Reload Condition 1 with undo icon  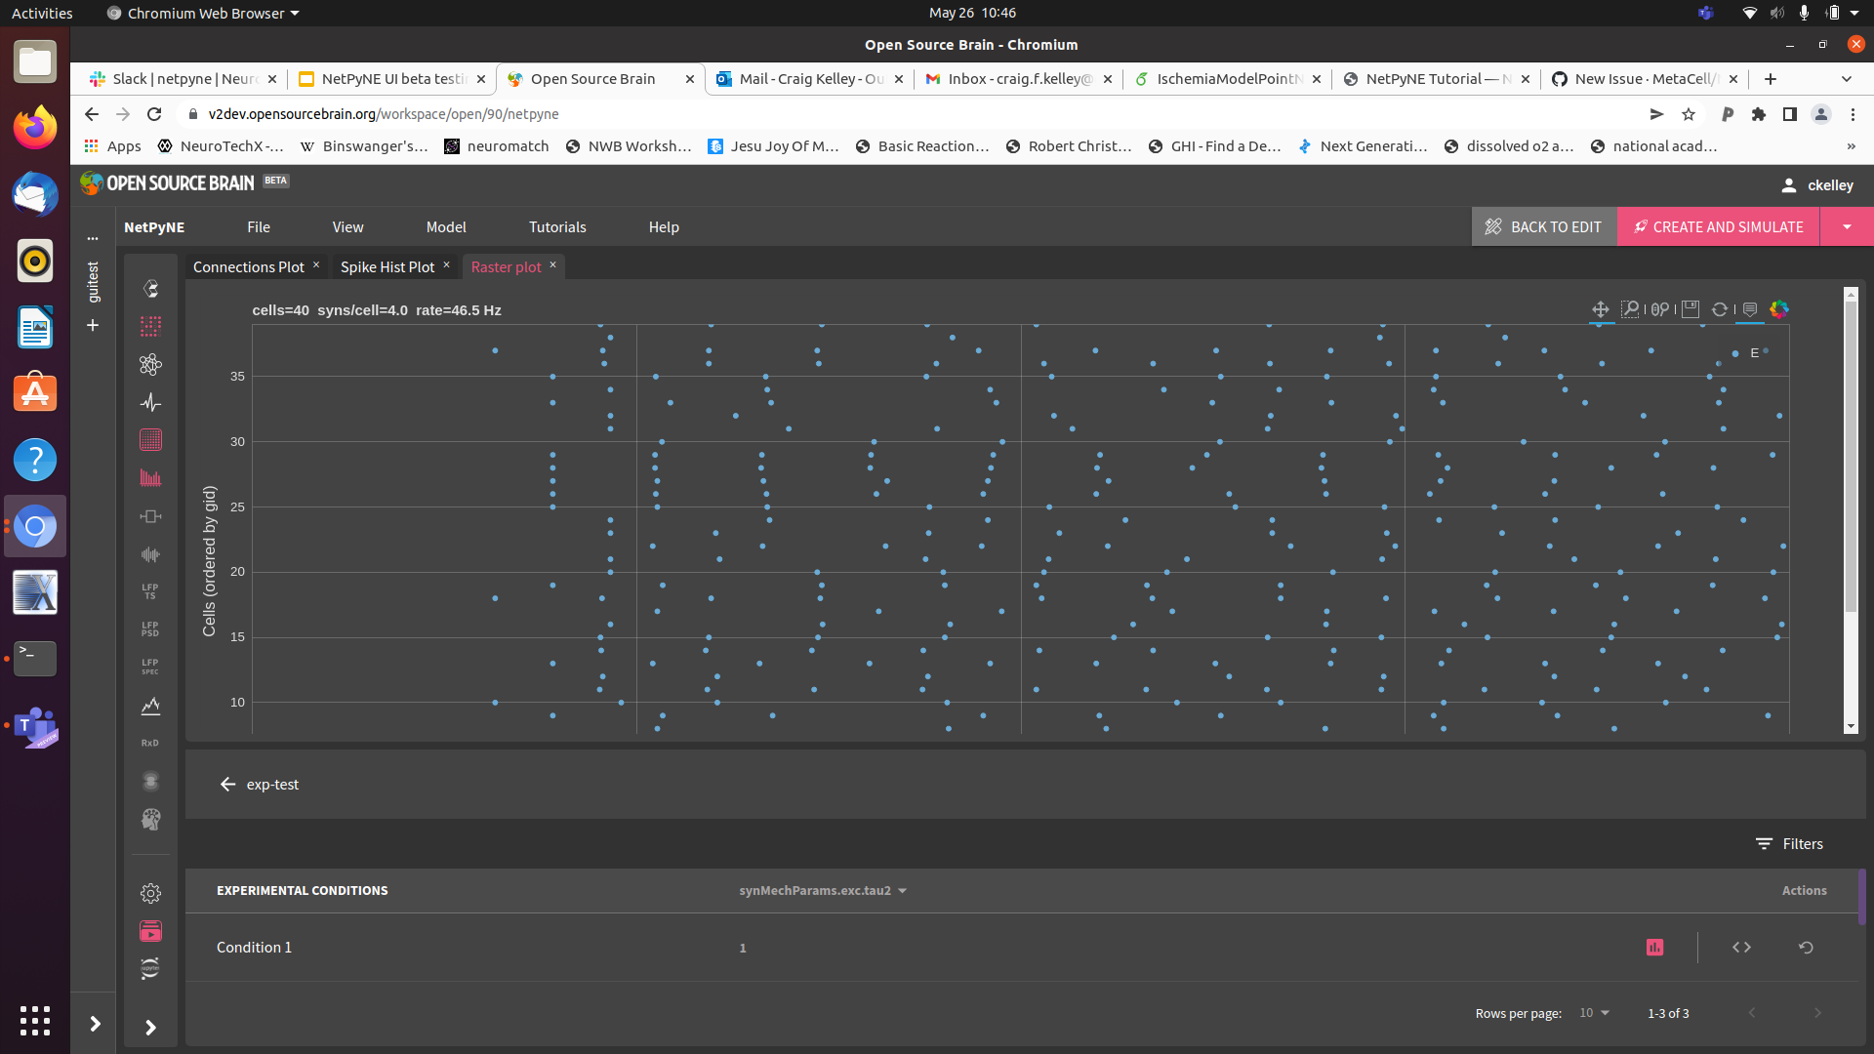point(1806,948)
